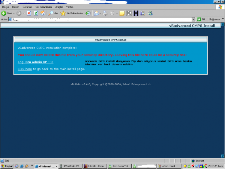Click the Research book toolbar icon
225x169 pixels.
point(142,13)
